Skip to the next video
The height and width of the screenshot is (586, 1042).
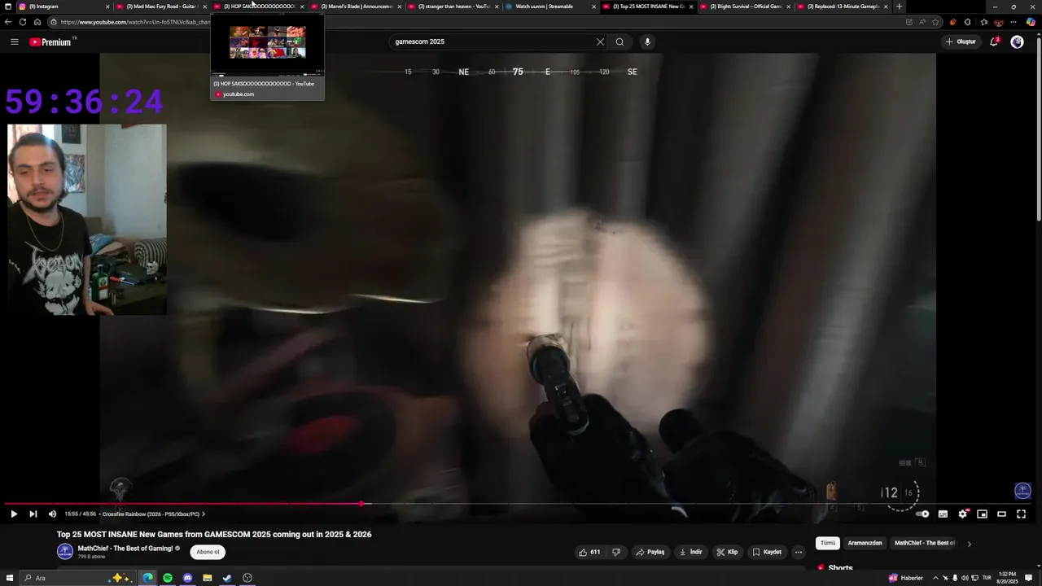coord(33,514)
